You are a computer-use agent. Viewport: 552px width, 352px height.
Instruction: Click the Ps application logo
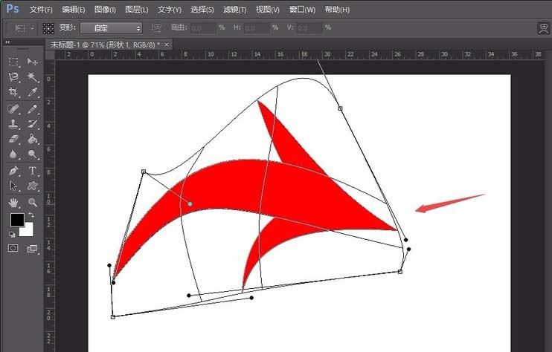[x=13, y=8]
